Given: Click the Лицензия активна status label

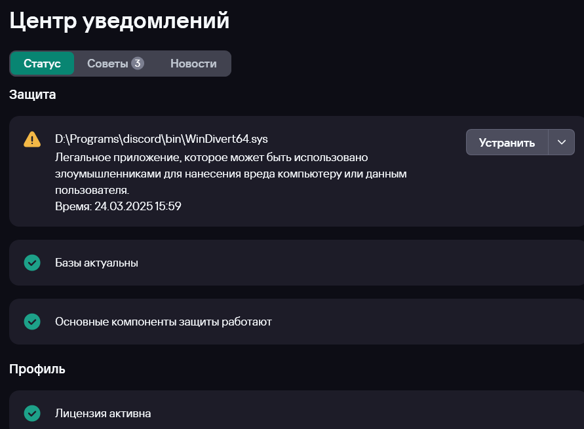Looking at the screenshot, I should pos(103,413).
